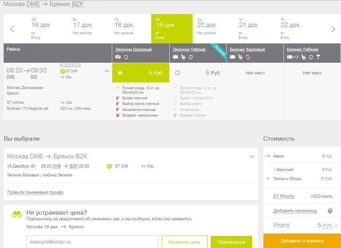Open Эконом Базовый tariff header link

pos(134,49)
